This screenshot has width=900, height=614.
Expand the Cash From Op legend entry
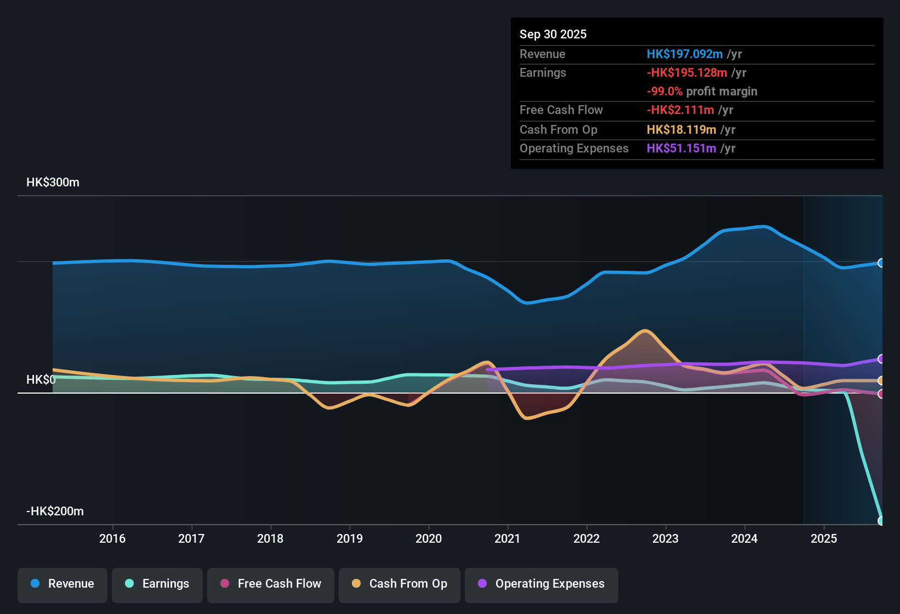399,584
